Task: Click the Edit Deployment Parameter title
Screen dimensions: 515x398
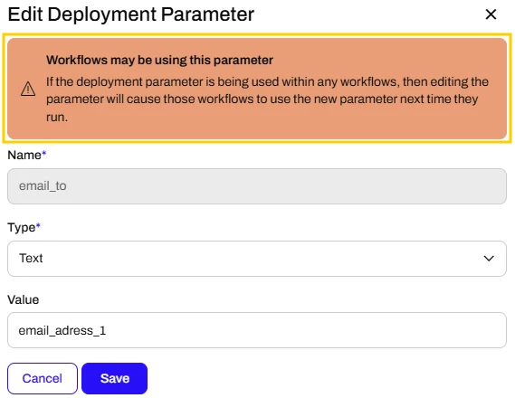Action: pyautogui.click(x=131, y=14)
